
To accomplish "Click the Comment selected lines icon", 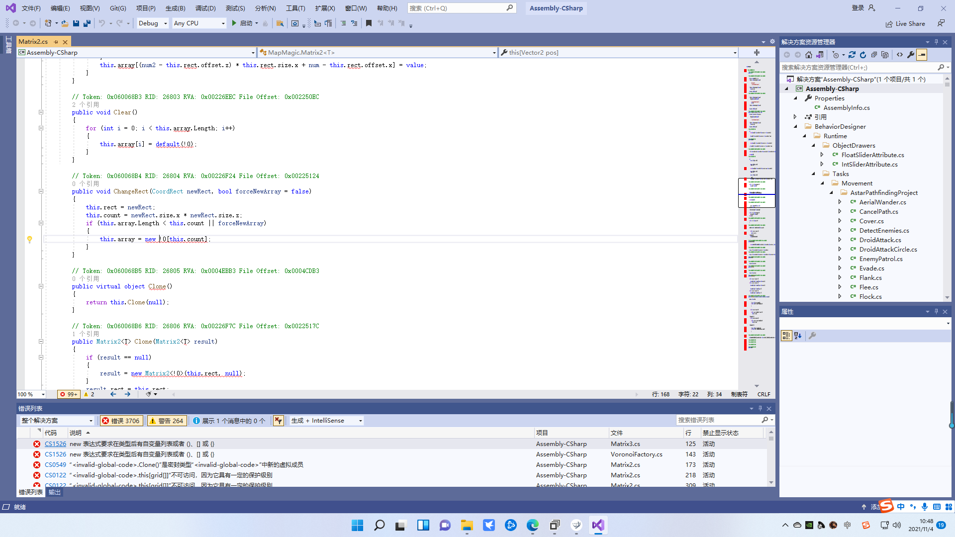I will [343, 23].
